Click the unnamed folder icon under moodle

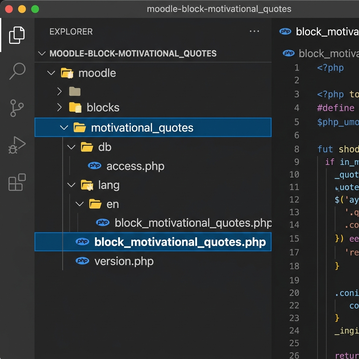click(75, 92)
